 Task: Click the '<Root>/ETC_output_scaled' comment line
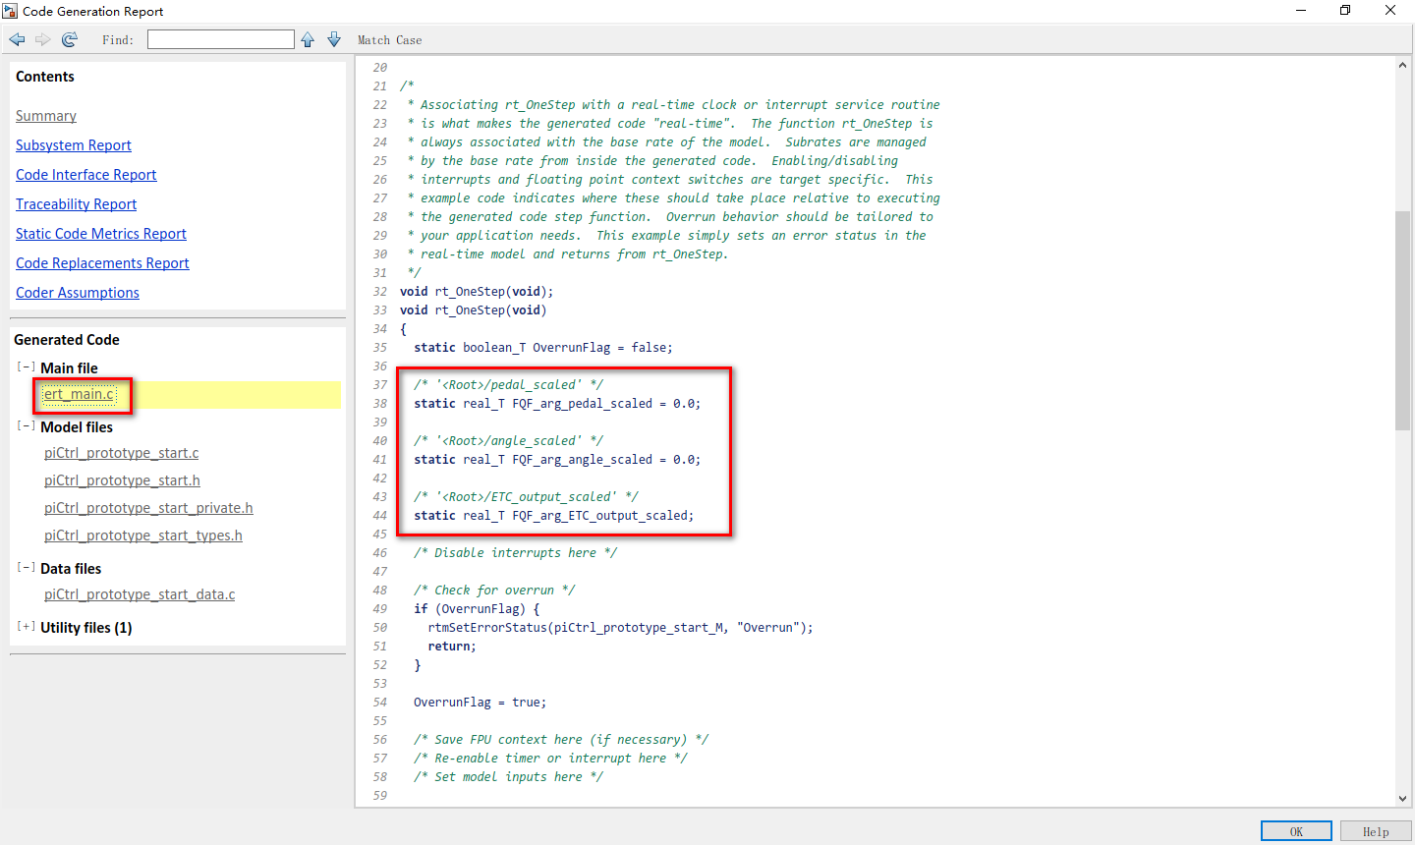click(x=526, y=497)
